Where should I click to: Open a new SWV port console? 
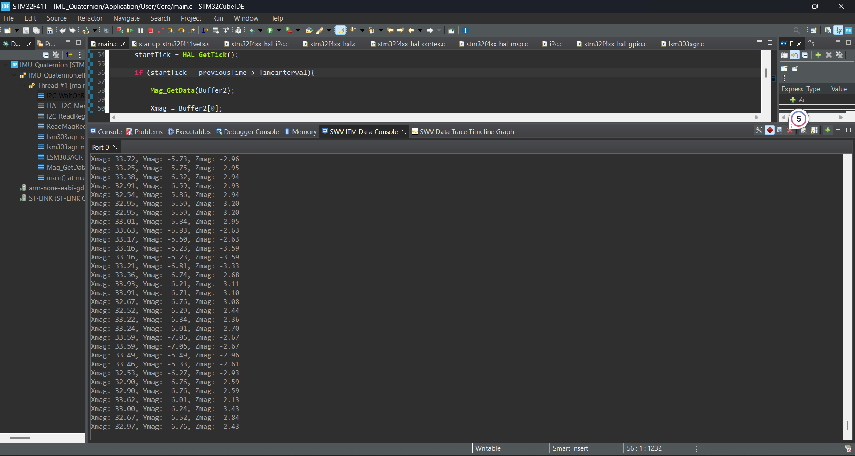click(828, 130)
